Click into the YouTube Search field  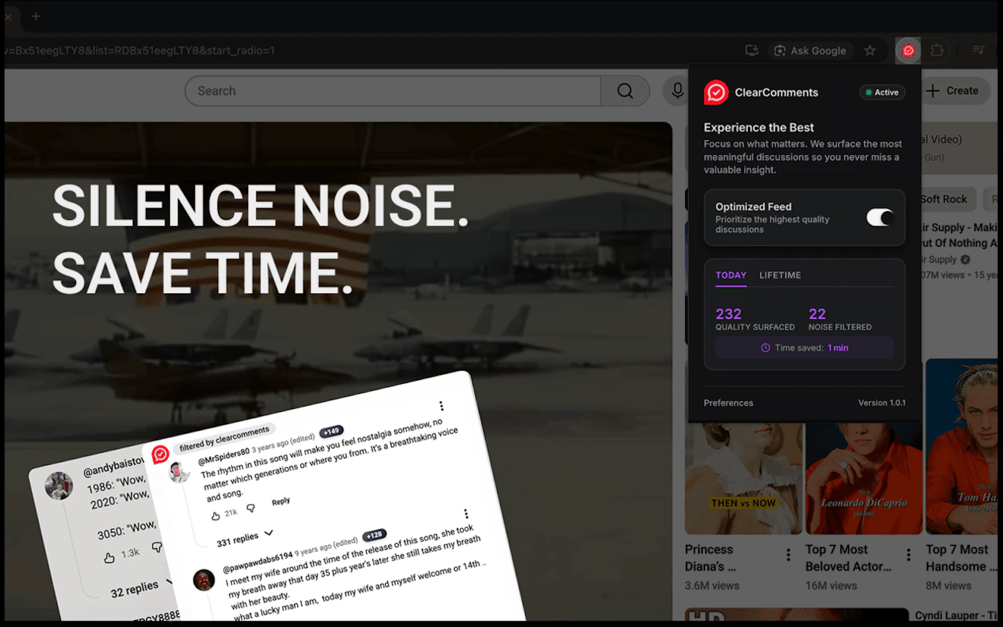click(x=393, y=91)
